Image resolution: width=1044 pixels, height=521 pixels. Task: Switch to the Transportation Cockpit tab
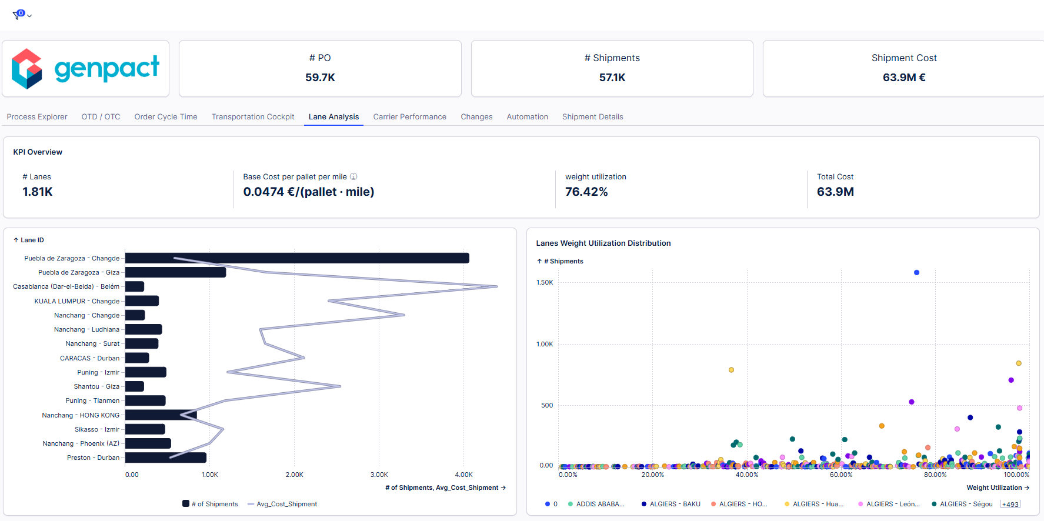pyautogui.click(x=253, y=116)
